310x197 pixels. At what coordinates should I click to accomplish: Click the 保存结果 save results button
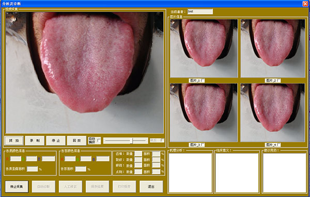pos(97,187)
